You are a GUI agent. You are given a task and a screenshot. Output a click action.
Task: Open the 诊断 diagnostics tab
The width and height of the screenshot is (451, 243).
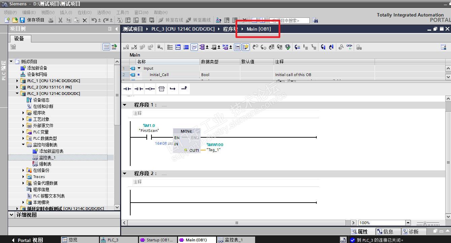(413, 232)
